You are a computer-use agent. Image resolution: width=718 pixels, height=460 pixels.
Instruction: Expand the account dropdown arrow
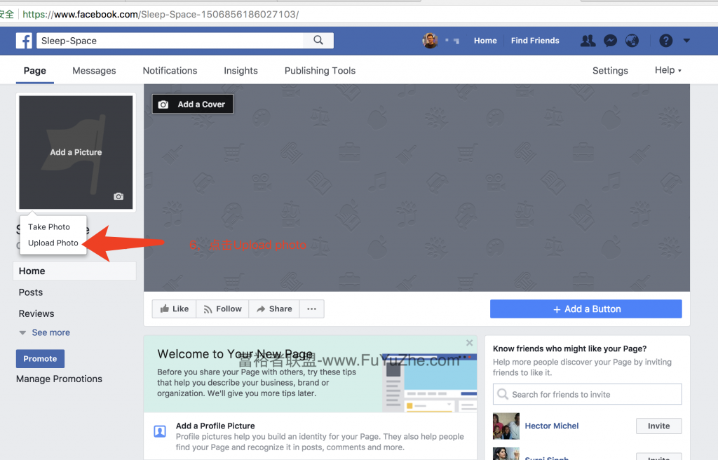click(686, 41)
